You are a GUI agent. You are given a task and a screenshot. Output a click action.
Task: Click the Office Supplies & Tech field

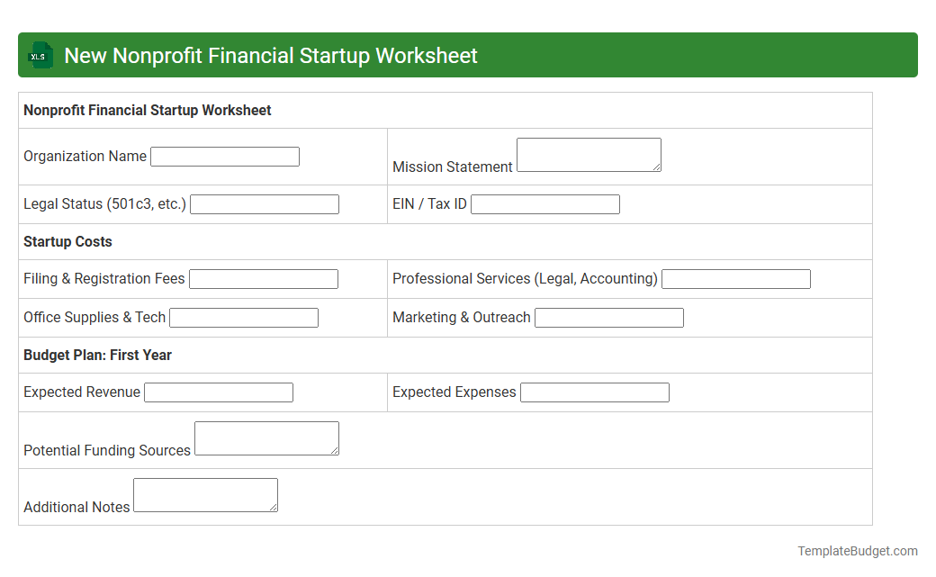coord(243,317)
